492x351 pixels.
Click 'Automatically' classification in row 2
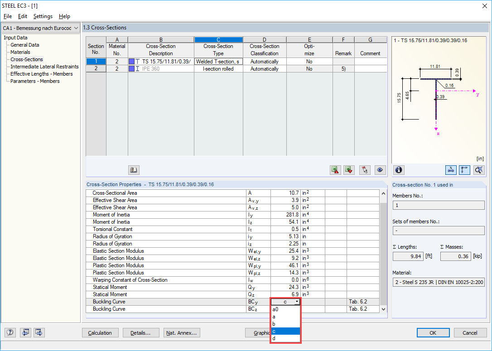pyautogui.click(x=265, y=69)
